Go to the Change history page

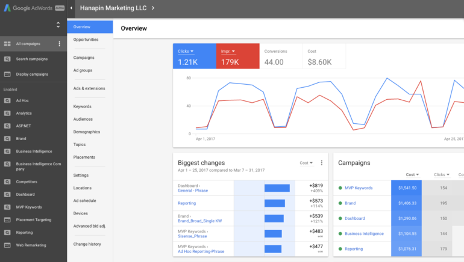click(87, 244)
